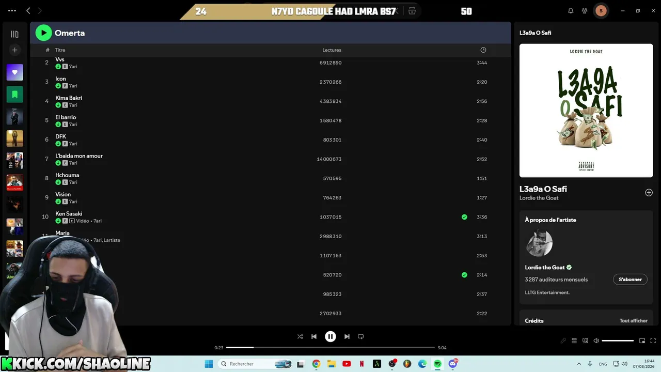The image size is (661, 372).
Task: Sort tracks by the Lectures column
Action: coord(332,50)
